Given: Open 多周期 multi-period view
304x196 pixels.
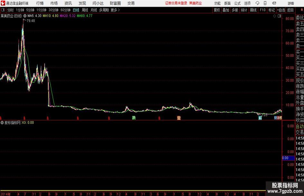Looking at the screenshot, I should point(104,10).
